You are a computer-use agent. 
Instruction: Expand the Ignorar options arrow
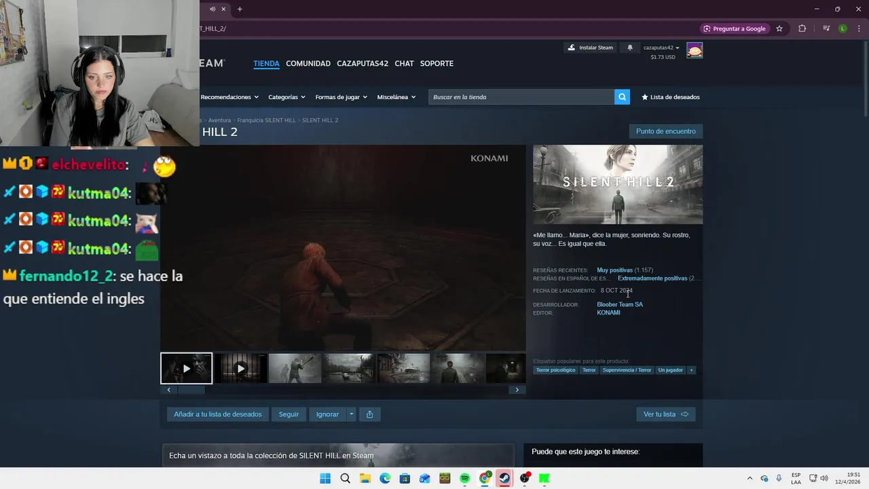click(x=351, y=414)
